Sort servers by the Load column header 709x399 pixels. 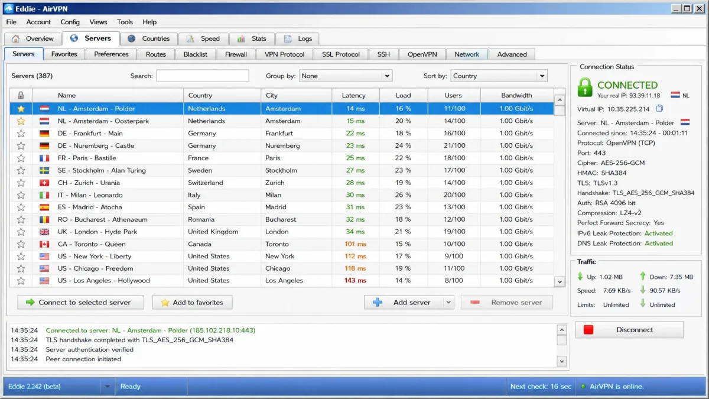point(403,95)
